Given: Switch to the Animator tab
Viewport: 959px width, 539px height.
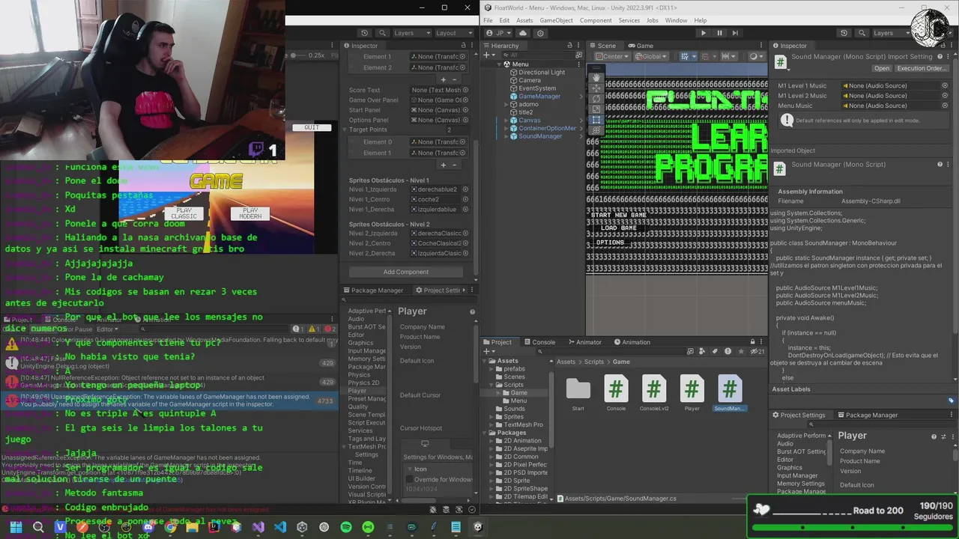Looking at the screenshot, I should tap(584, 342).
